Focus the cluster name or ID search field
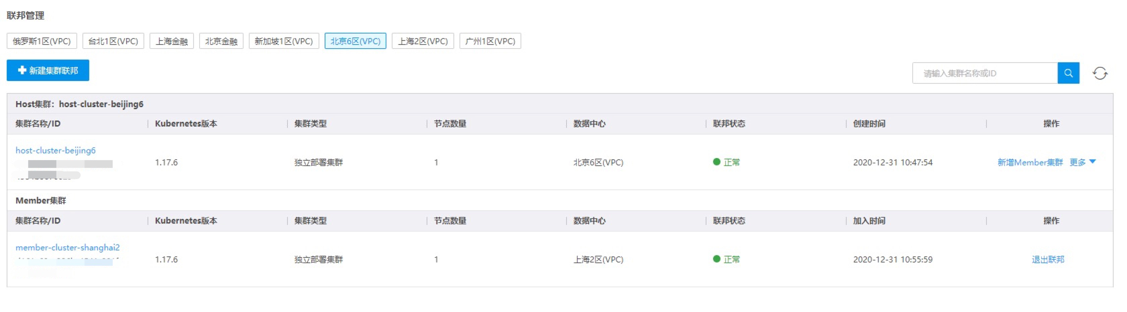The image size is (1127, 312). (x=985, y=73)
